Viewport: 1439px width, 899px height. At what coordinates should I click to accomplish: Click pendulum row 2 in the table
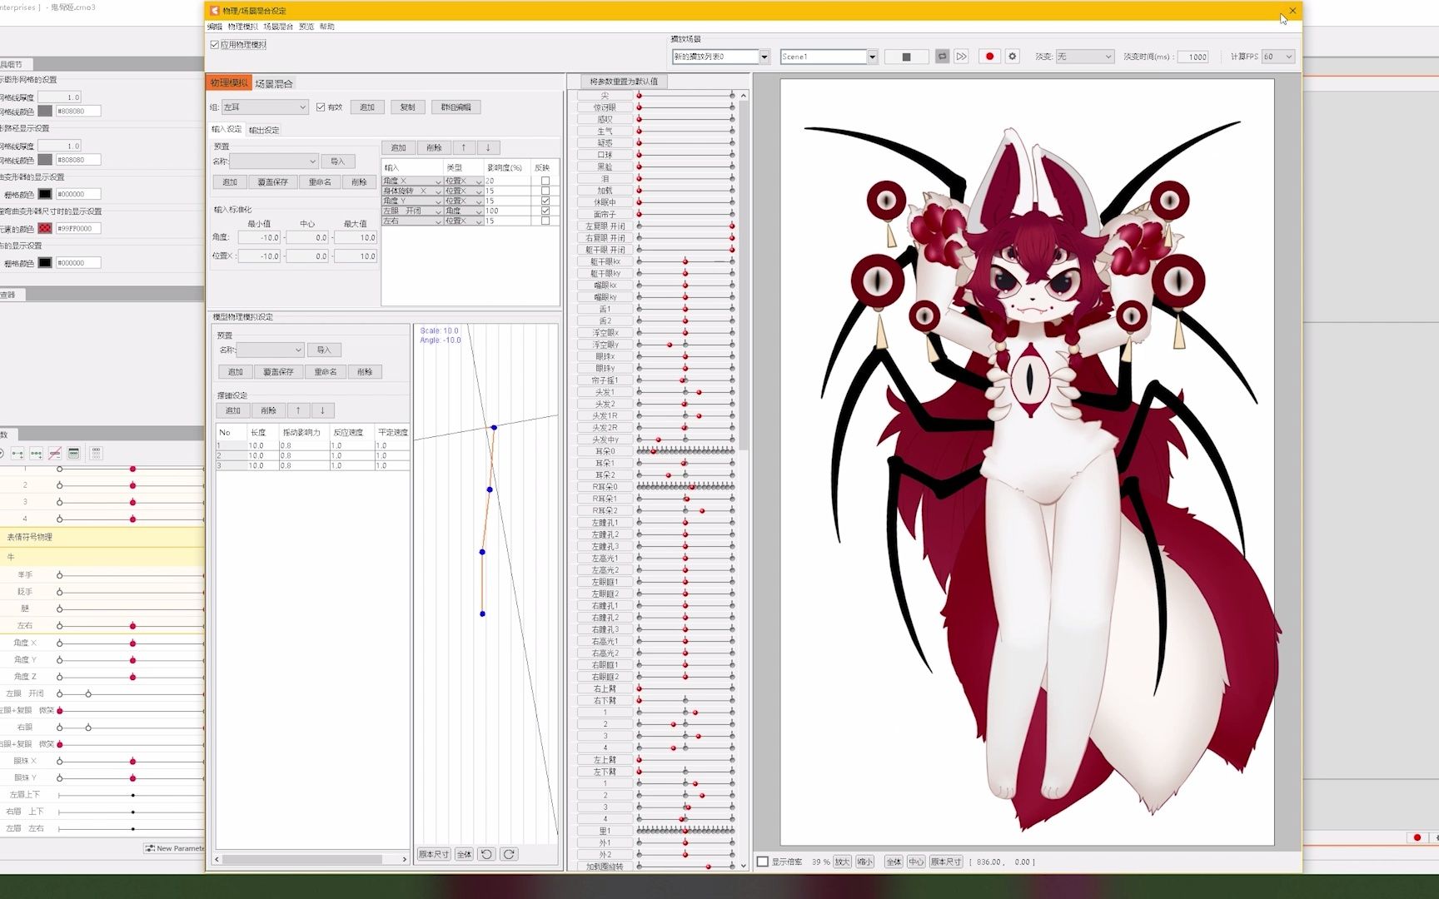click(x=312, y=455)
